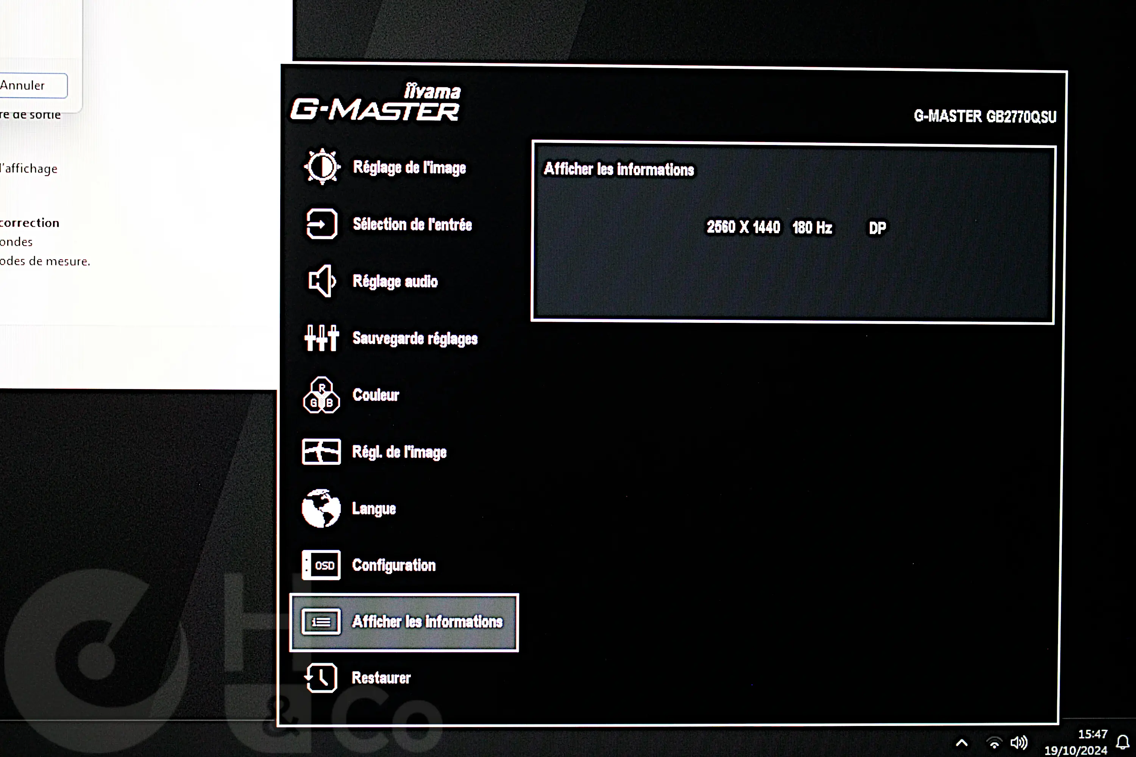
Task: Open the Réglage de l'image menu
Action: pyautogui.click(x=410, y=168)
